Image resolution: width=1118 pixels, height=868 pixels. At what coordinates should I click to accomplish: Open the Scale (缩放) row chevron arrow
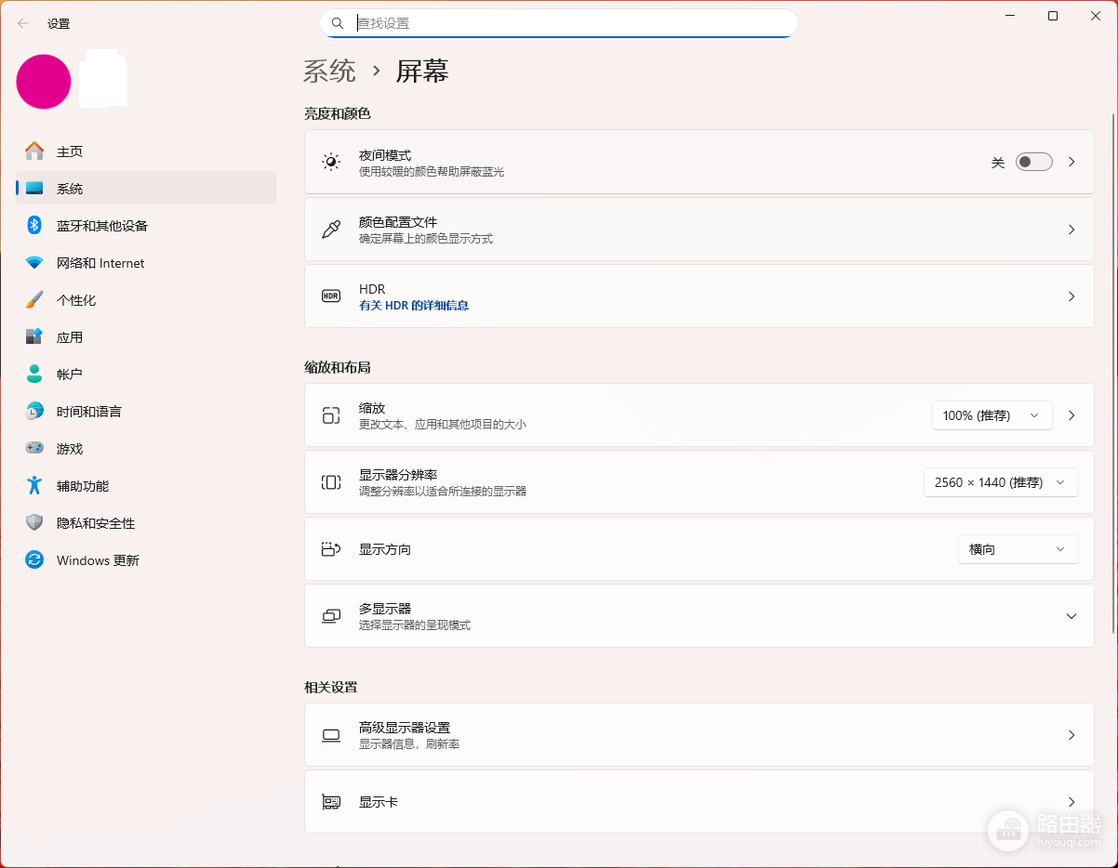pyautogui.click(x=1071, y=415)
